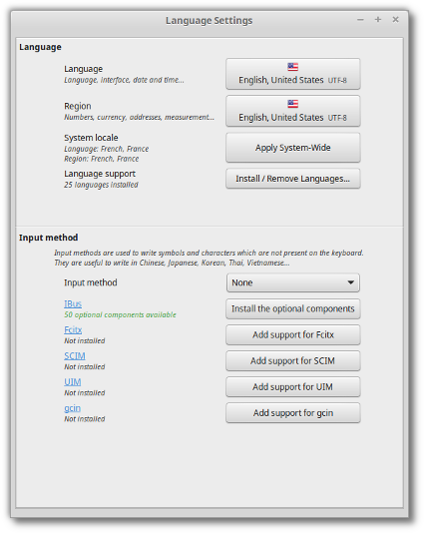Add support for Fcitx
This screenshot has height=534, width=425.
(x=293, y=334)
